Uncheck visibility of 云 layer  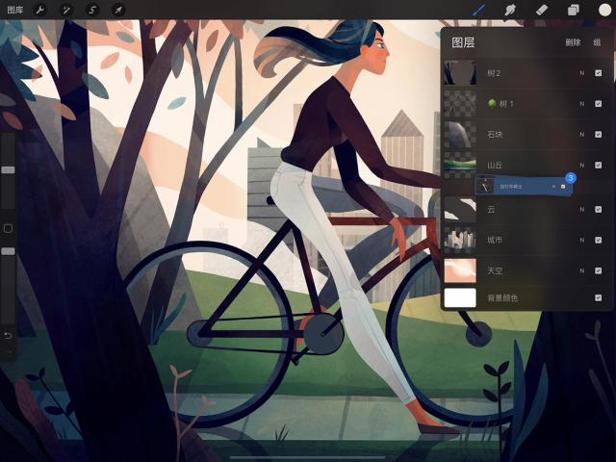pos(598,210)
